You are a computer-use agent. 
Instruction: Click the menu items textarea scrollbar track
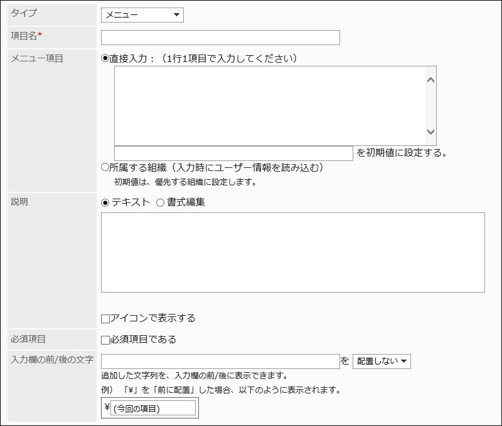coord(430,105)
